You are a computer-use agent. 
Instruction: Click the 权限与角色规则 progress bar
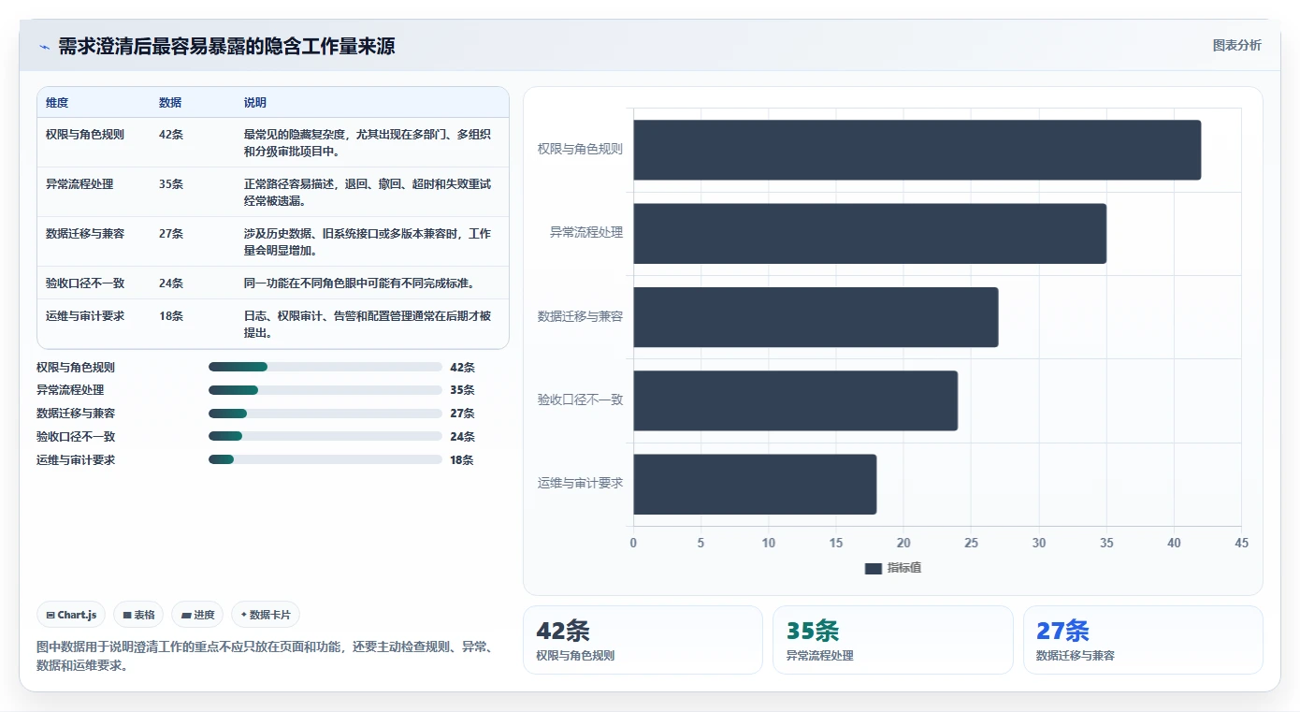pyautogui.click(x=325, y=367)
